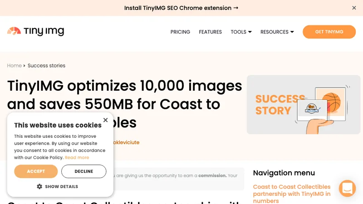363x204 pixels.
Task: Click the Get TinyIMG button
Action: 329,32
